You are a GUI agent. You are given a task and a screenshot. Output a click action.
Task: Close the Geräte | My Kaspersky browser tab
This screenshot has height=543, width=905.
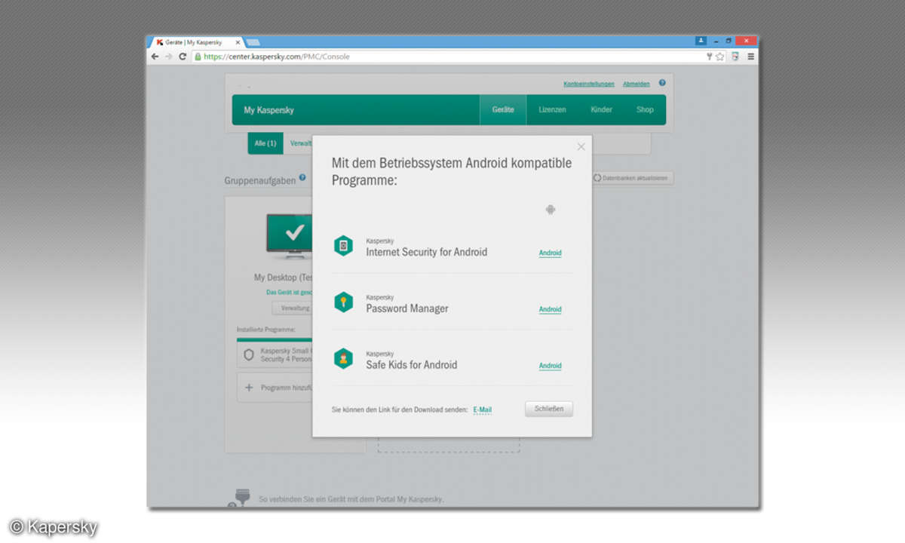[x=238, y=42]
